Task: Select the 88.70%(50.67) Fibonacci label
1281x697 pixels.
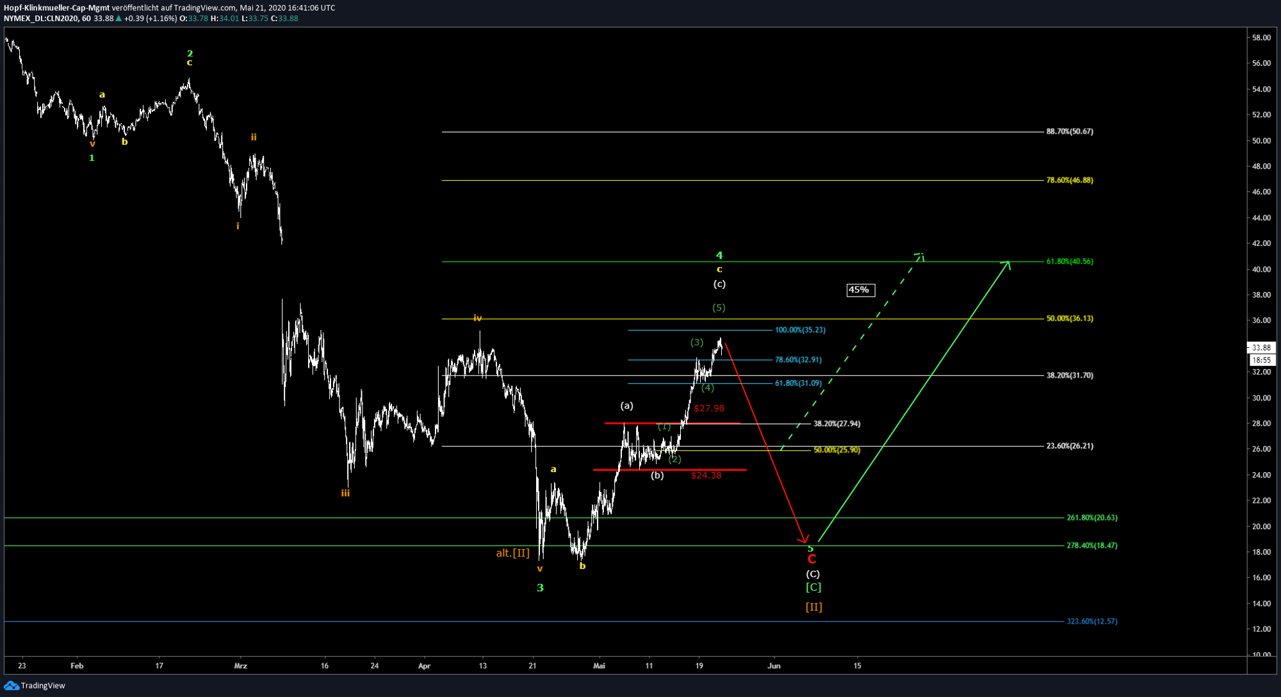Action: point(1070,131)
